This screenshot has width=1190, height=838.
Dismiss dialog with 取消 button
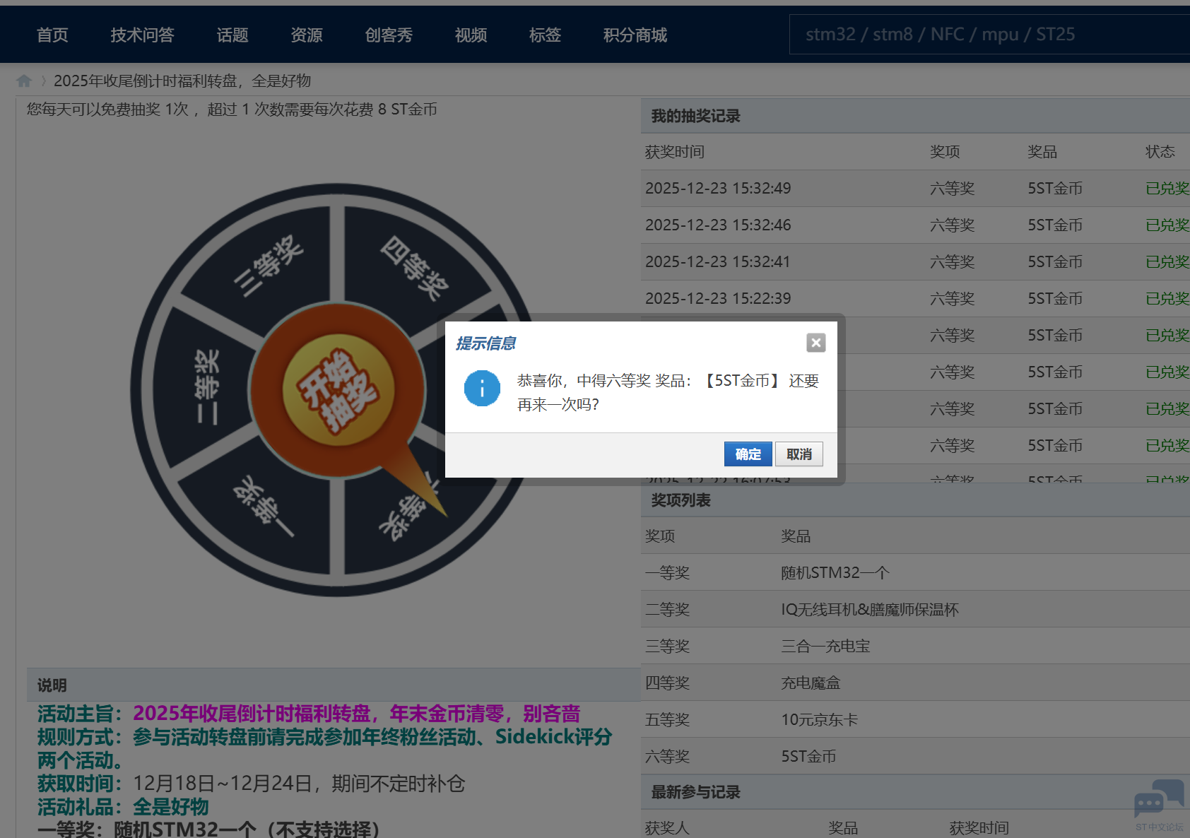[x=799, y=454]
